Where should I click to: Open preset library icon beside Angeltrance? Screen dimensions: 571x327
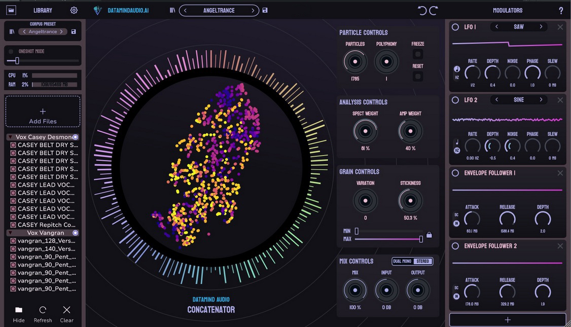[x=172, y=10]
